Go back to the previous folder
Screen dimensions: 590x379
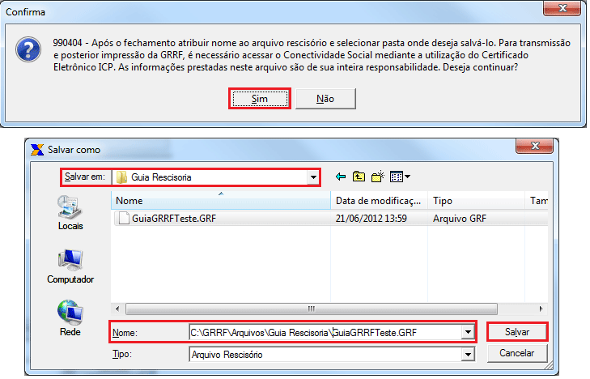341,177
